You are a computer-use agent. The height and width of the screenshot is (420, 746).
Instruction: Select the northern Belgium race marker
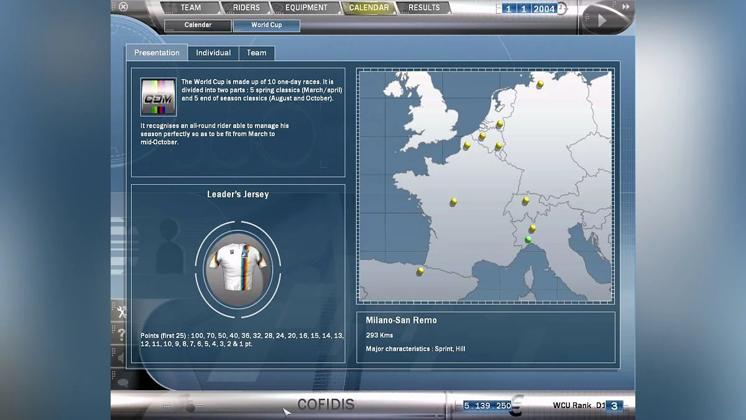point(482,136)
